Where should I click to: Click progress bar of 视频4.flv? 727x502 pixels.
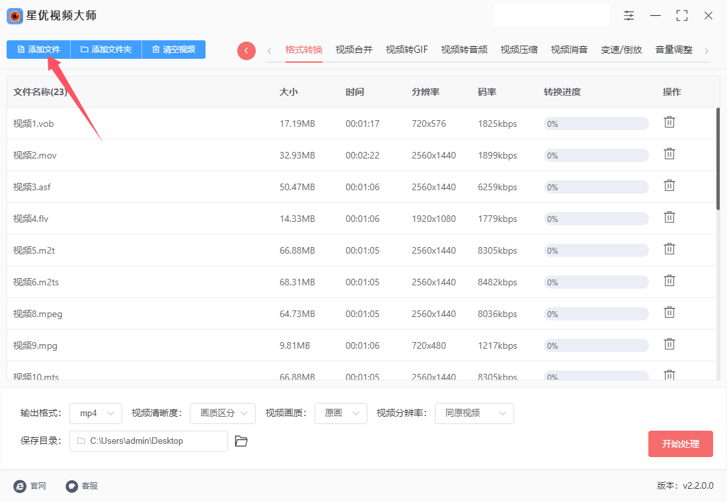pyautogui.click(x=595, y=219)
